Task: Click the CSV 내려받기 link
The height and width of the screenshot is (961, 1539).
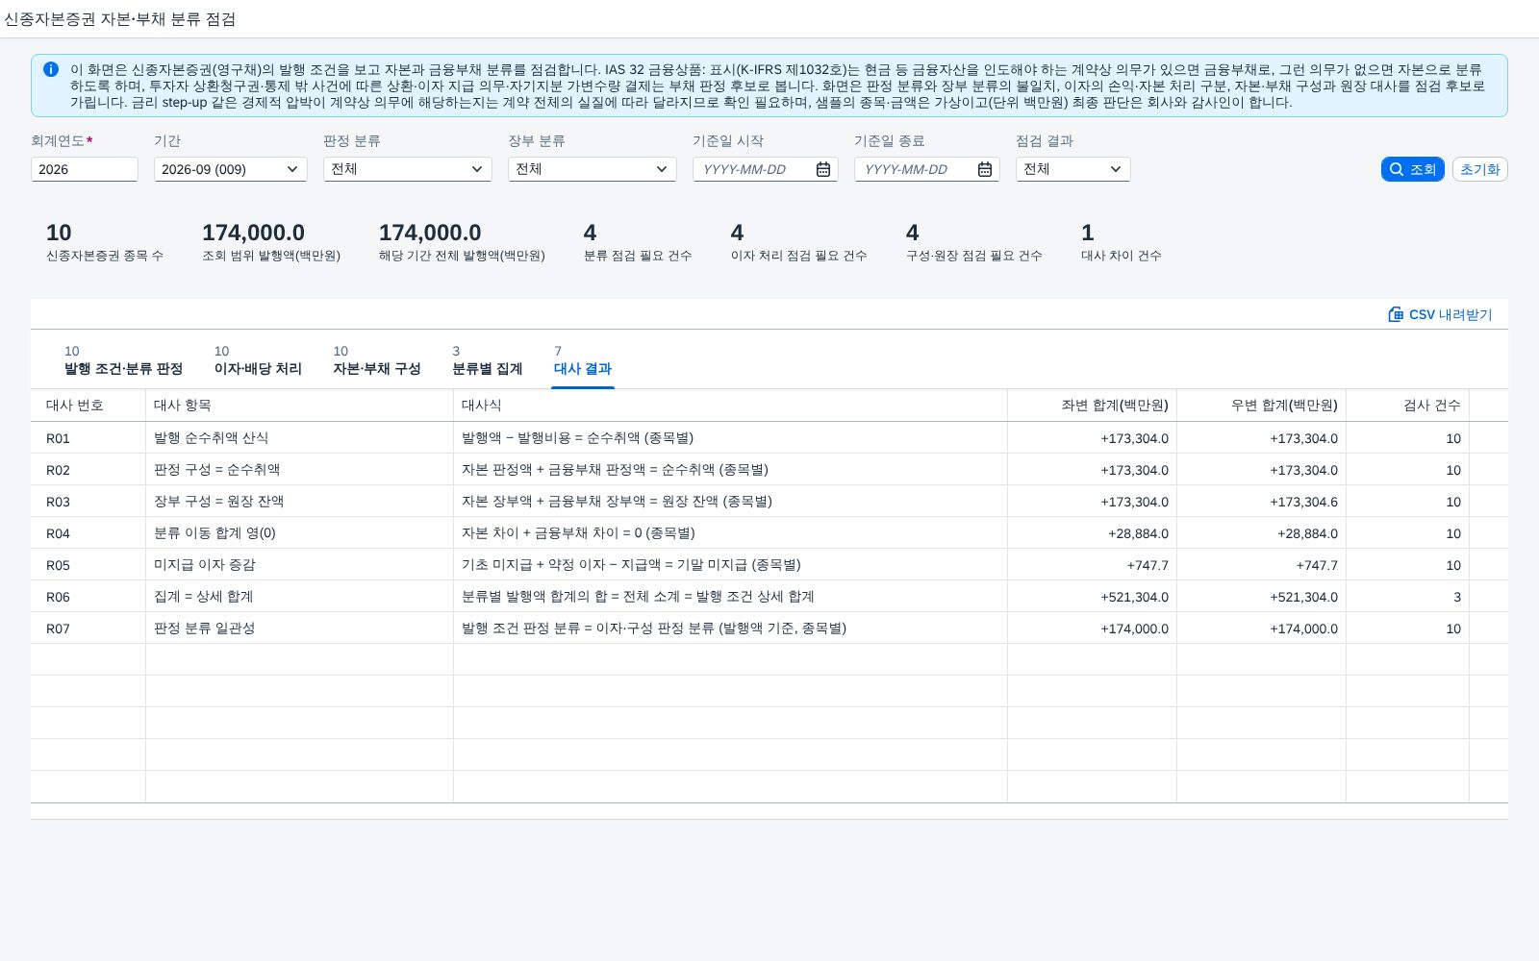Action: 1441,314
